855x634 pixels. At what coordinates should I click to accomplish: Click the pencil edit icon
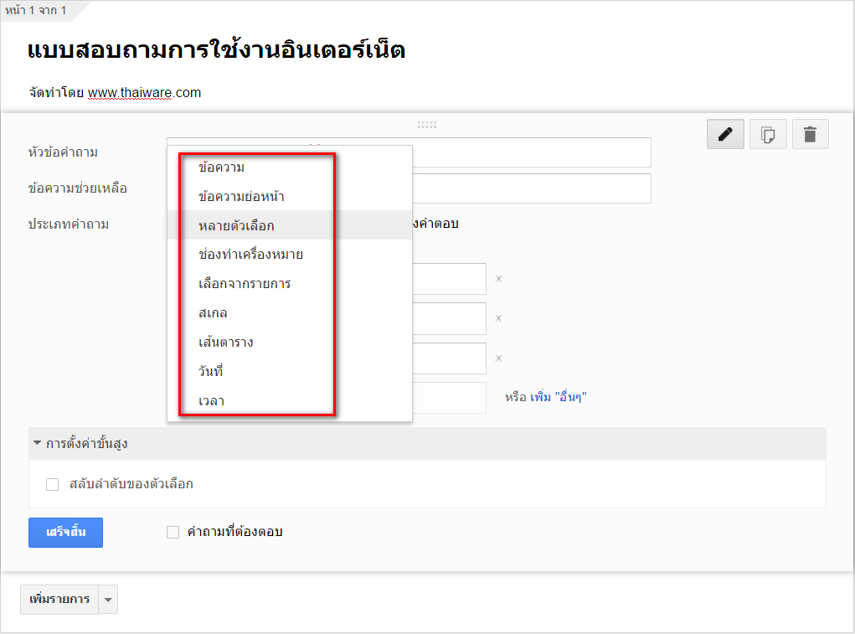725,134
